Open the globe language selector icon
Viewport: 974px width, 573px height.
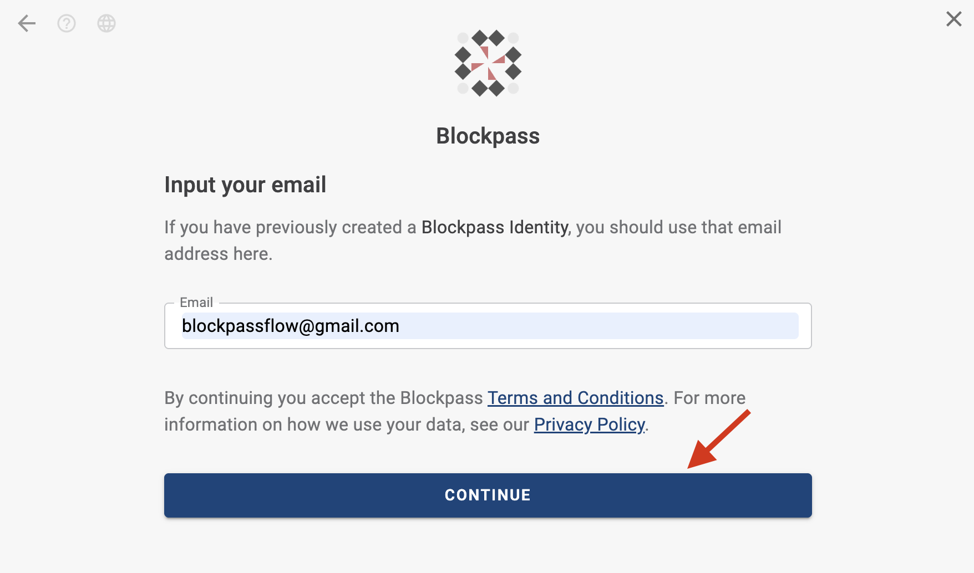(106, 23)
